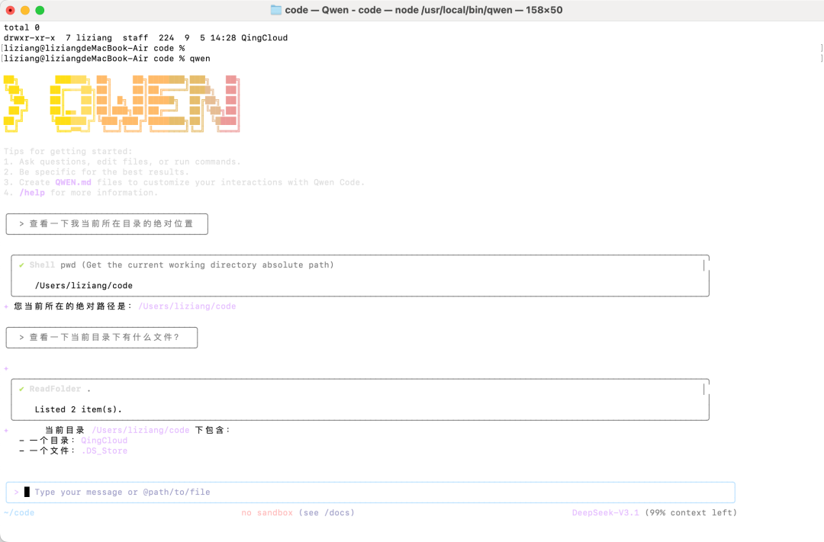Click the 'no sandbox' status text
The height and width of the screenshot is (542, 824).
(267, 512)
